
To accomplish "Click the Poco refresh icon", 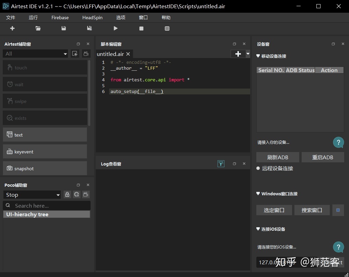I will click(77, 194).
